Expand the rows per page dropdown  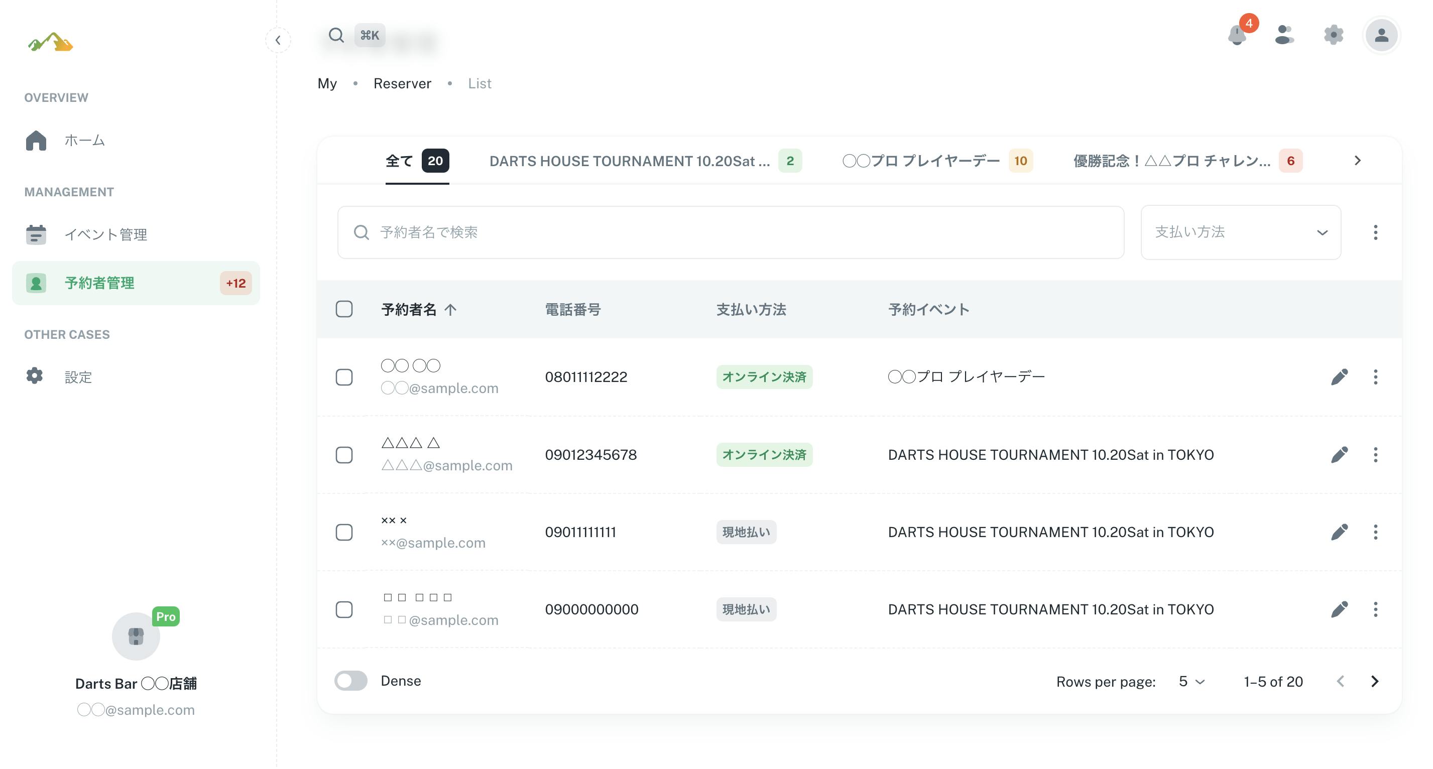click(x=1191, y=681)
